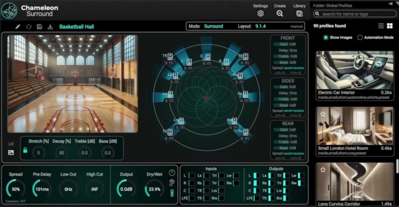Tick the Automation Mode checkbox
This screenshot has height=207, width=399.
tap(360, 37)
